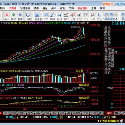The image size is (125, 125).
Task: Click 指标说明 link in the KDJ panel
Action: click(84, 85)
